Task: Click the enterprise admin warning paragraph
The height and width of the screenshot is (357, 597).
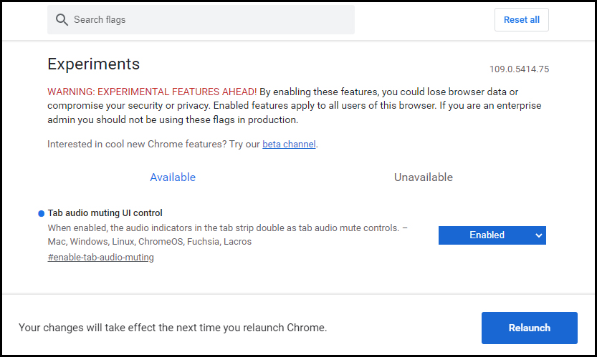Action: point(295,106)
